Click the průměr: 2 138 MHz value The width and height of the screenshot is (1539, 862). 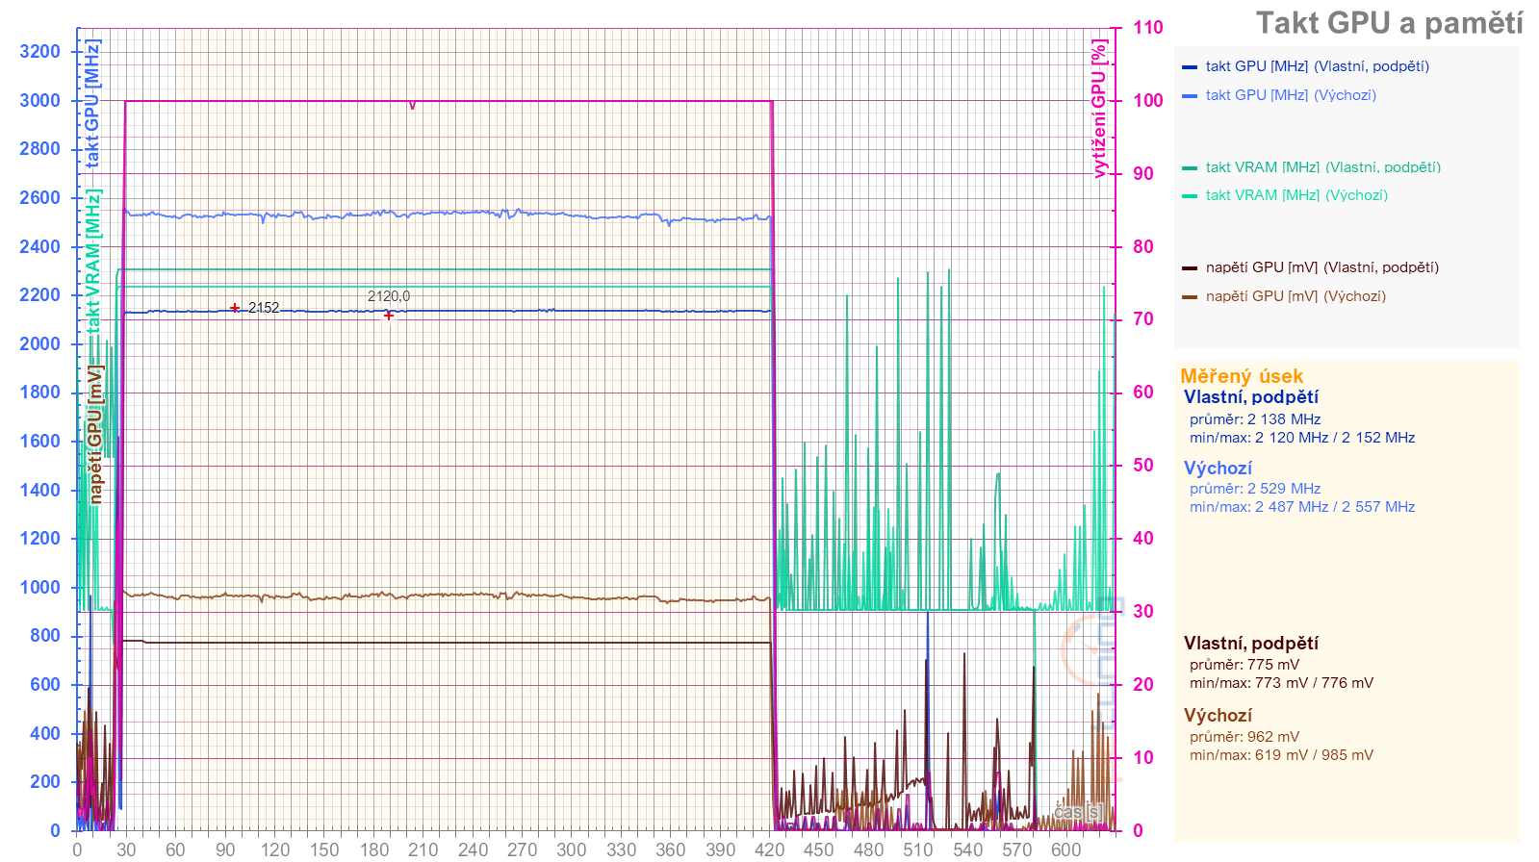click(x=1255, y=419)
